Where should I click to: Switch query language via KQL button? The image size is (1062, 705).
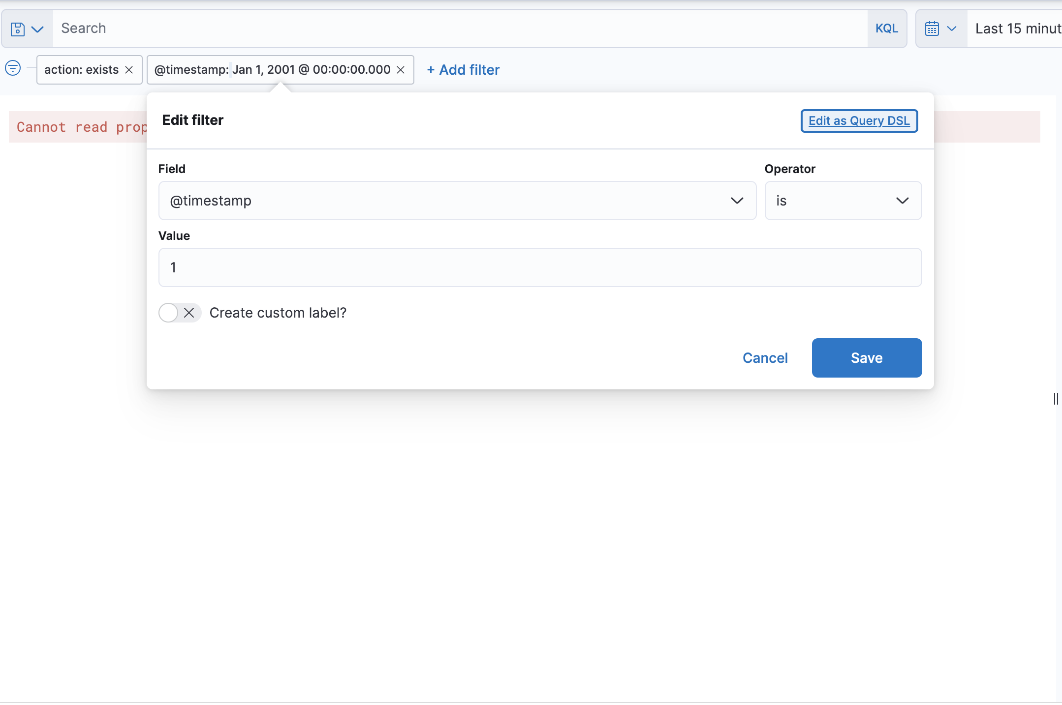886,29
